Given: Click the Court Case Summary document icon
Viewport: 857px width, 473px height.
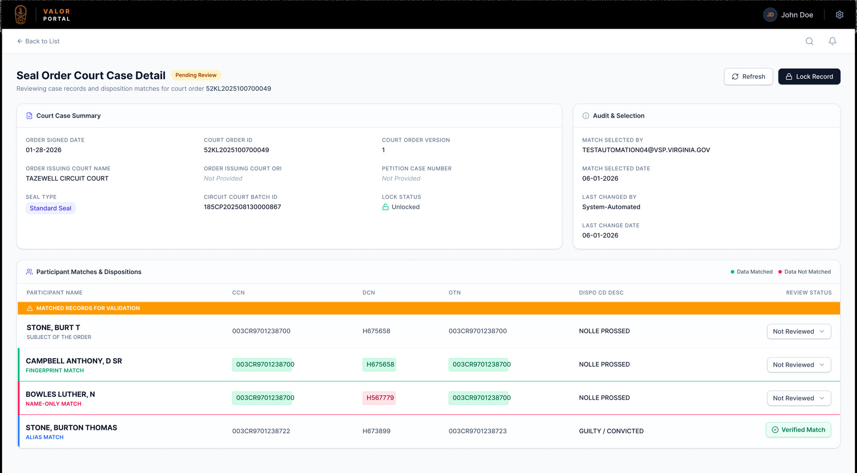Looking at the screenshot, I should 29,116.
